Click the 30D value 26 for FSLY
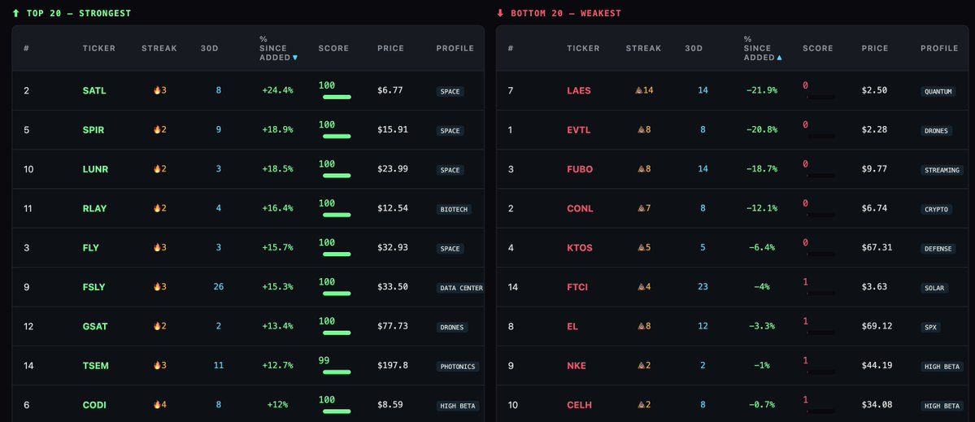This screenshot has height=422, width=975. tap(219, 286)
